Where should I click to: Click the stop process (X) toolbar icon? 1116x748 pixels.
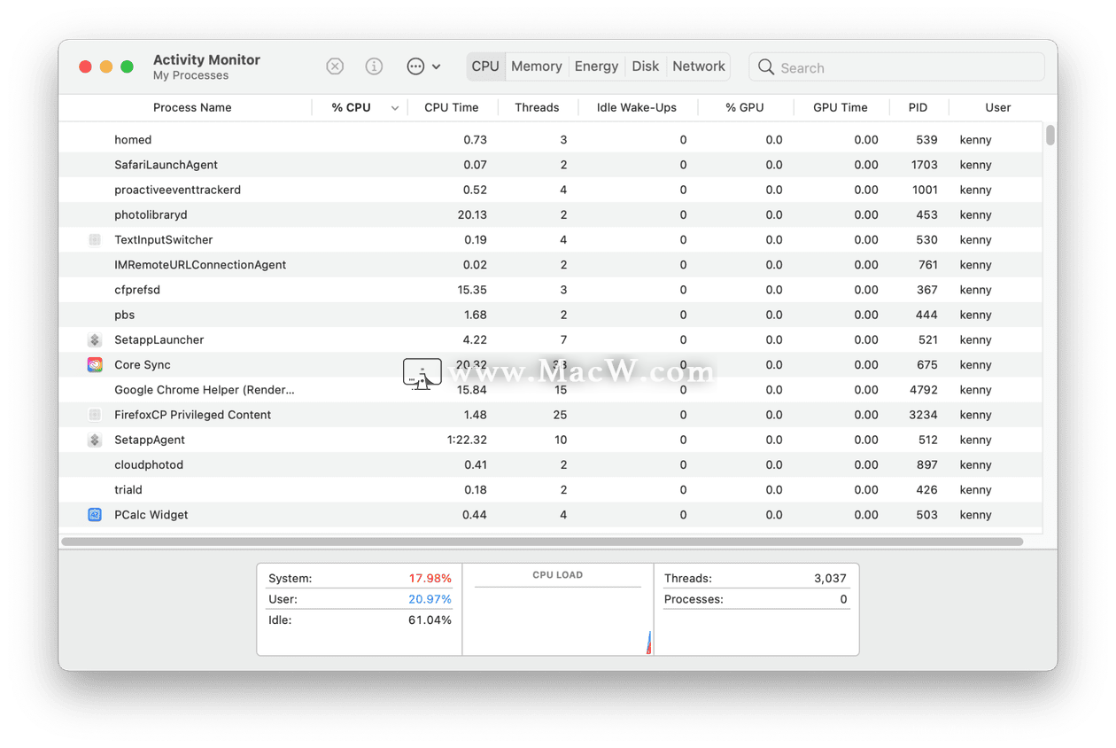pyautogui.click(x=335, y=66)
